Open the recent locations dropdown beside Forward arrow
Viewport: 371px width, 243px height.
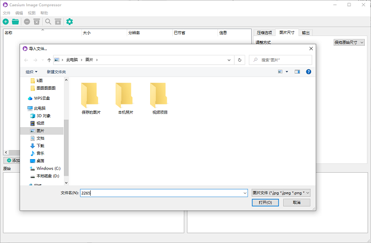click(x=43, y=60)
